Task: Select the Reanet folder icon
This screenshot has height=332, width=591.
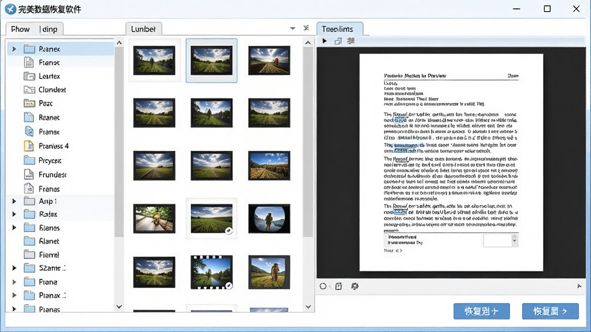Action: click(x=29, y=118)
